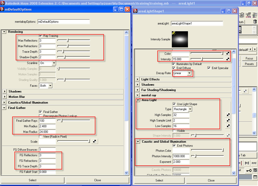This screenshot has height=186, width=258.
Task: Collapse the Area Light section
Action: tap(138, 100)
